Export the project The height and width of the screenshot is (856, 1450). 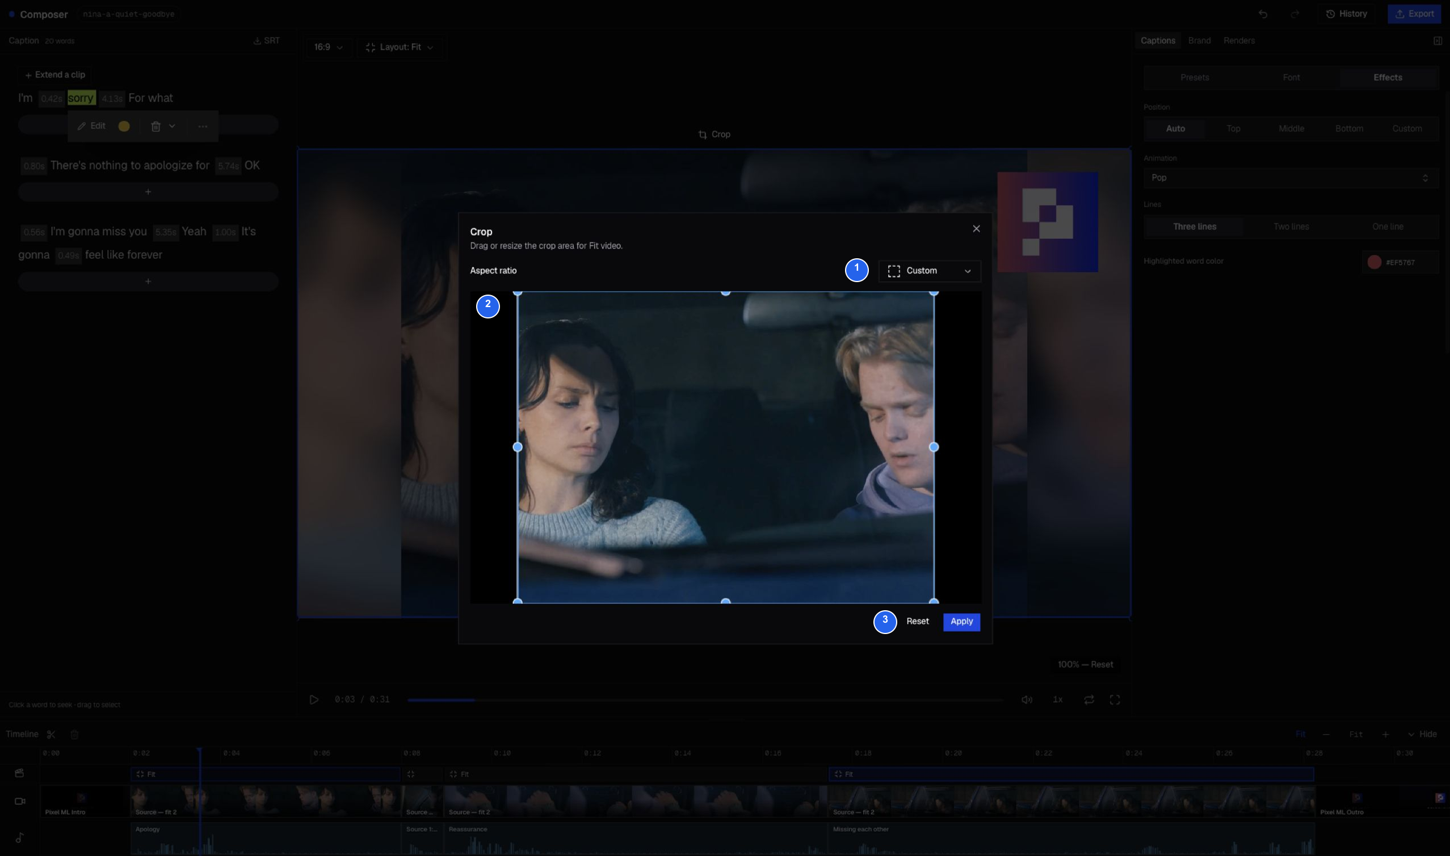pos(1414,14)
